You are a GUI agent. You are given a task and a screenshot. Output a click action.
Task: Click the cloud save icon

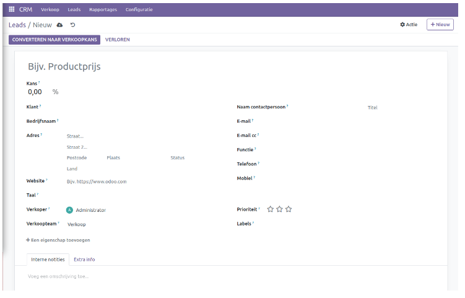(x=60, y=25)
